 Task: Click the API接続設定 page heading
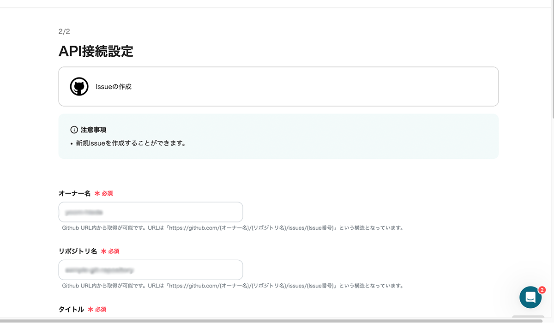pyautogui.click(x=96, y=52)
